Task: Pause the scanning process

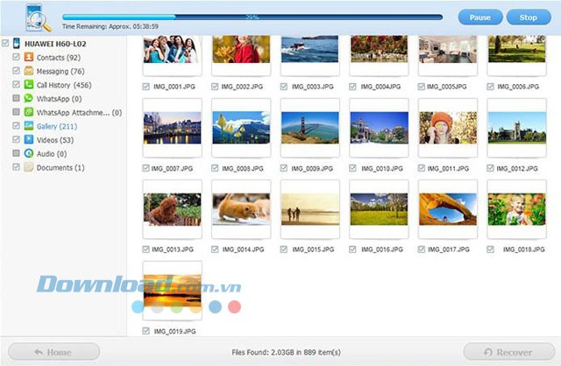Action: 480,18
